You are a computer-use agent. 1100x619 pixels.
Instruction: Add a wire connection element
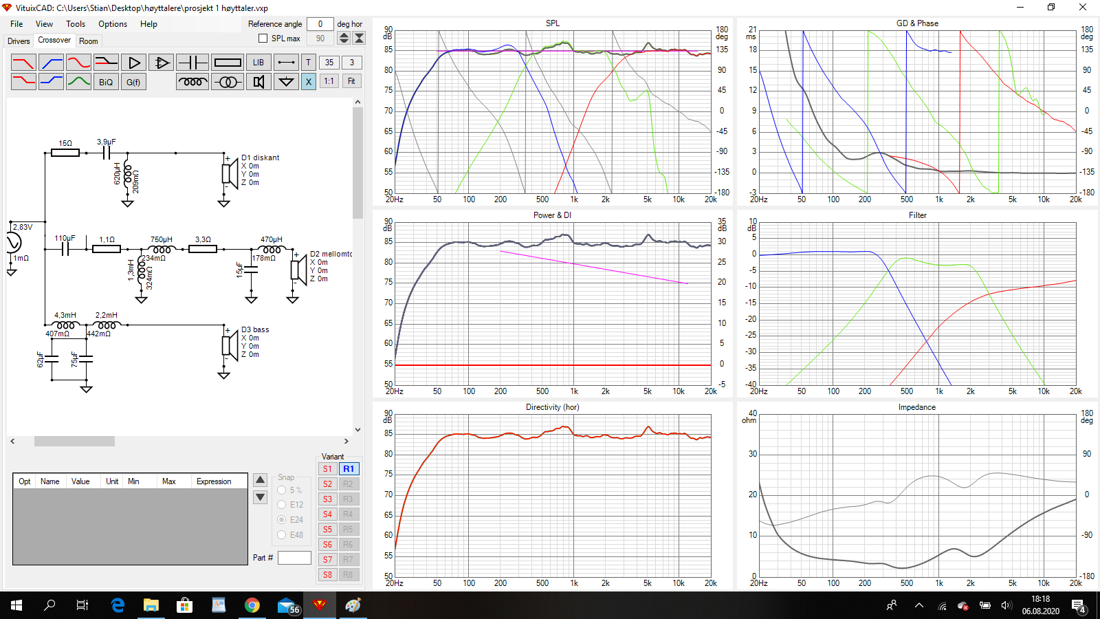[x=286, y=63]
